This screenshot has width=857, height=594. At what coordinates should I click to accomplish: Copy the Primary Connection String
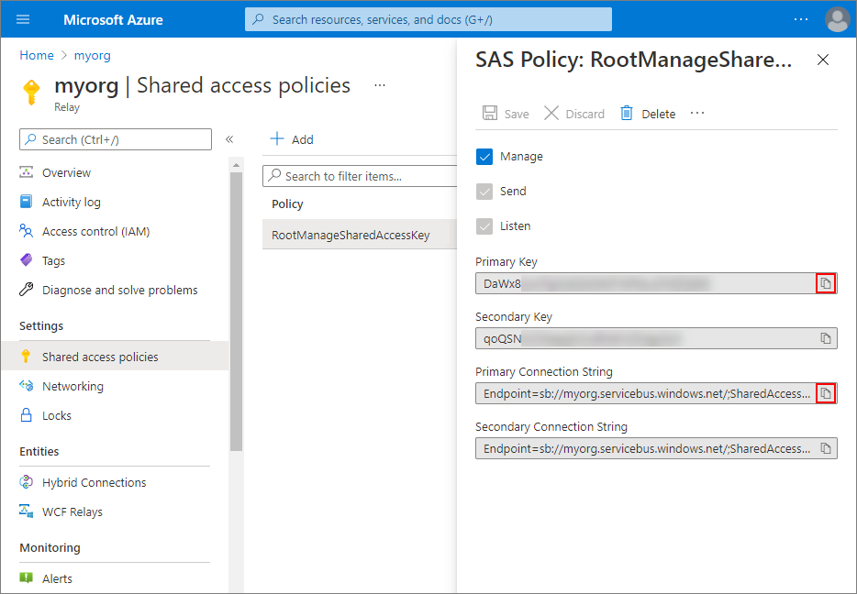[x=826, y=393]
